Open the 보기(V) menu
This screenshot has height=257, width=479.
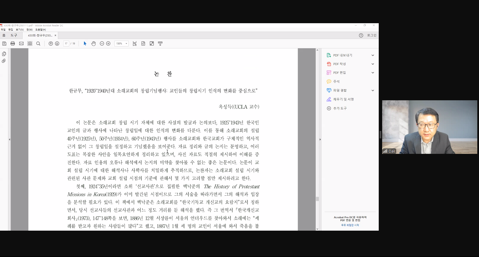[x=20, y=30]
